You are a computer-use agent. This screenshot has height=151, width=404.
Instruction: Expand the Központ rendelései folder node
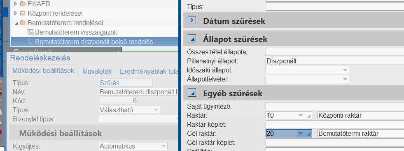click(16, 14)
